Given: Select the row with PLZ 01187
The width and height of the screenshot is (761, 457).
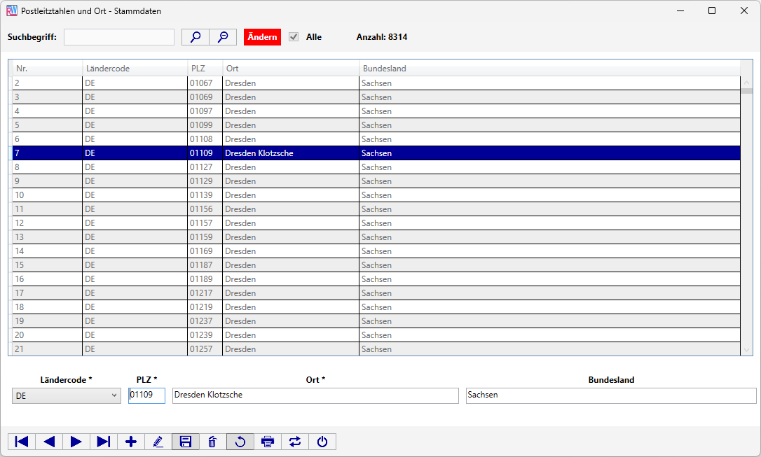Looking at the screenshot, I should 376,265.
